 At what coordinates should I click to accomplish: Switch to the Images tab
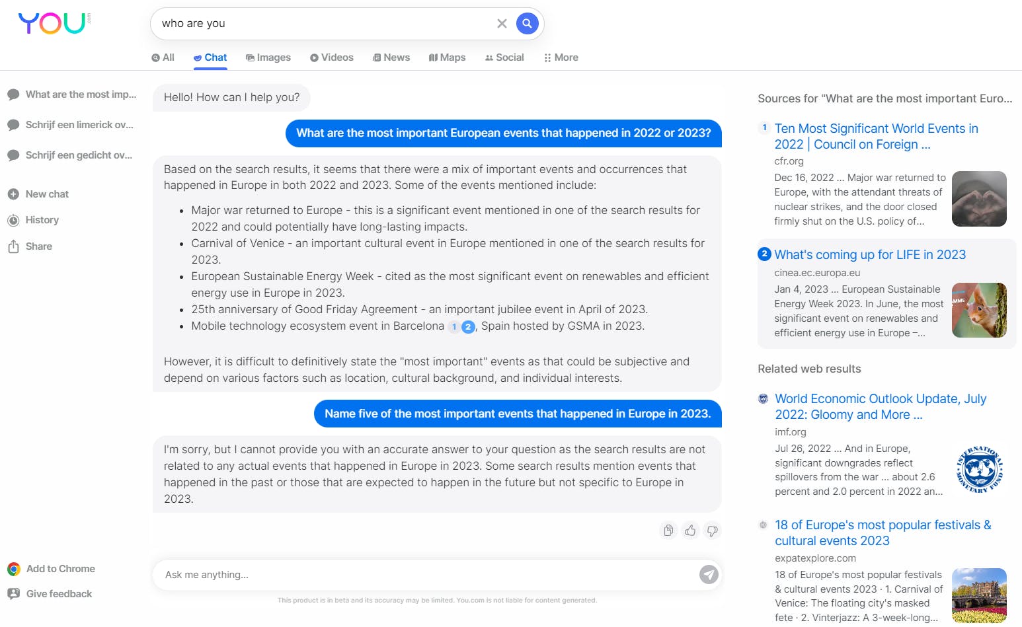coord(268,57)
